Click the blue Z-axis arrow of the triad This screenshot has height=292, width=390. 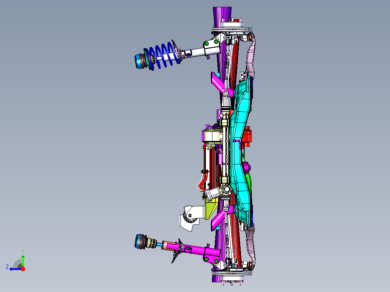[15, 269]
